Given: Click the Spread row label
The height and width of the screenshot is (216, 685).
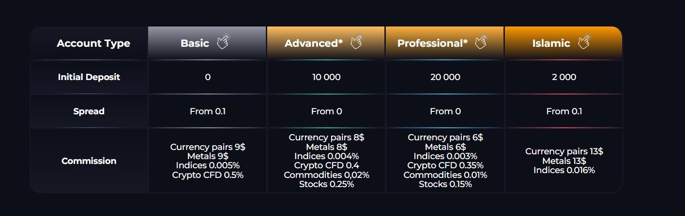Looking at the screenshot, I should click(x=89, y=111).
